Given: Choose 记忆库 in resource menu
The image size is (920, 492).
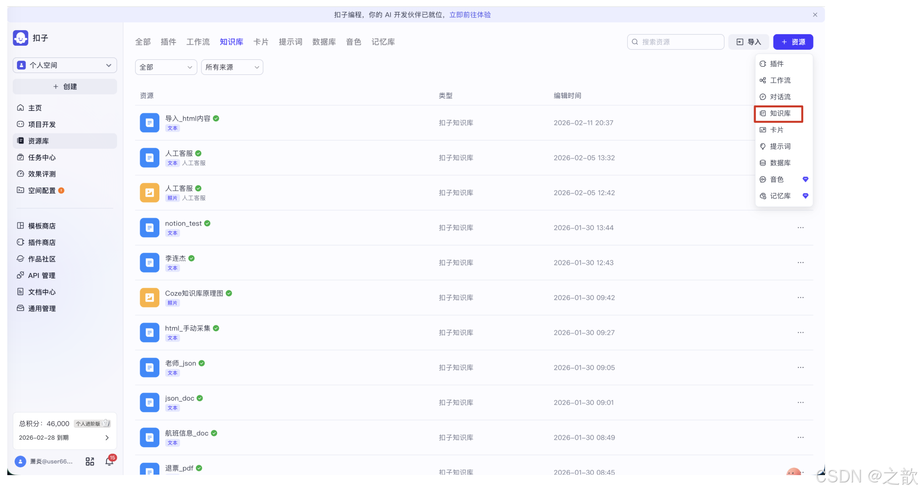Looking at the screenshot, I should tap(784, 196).
